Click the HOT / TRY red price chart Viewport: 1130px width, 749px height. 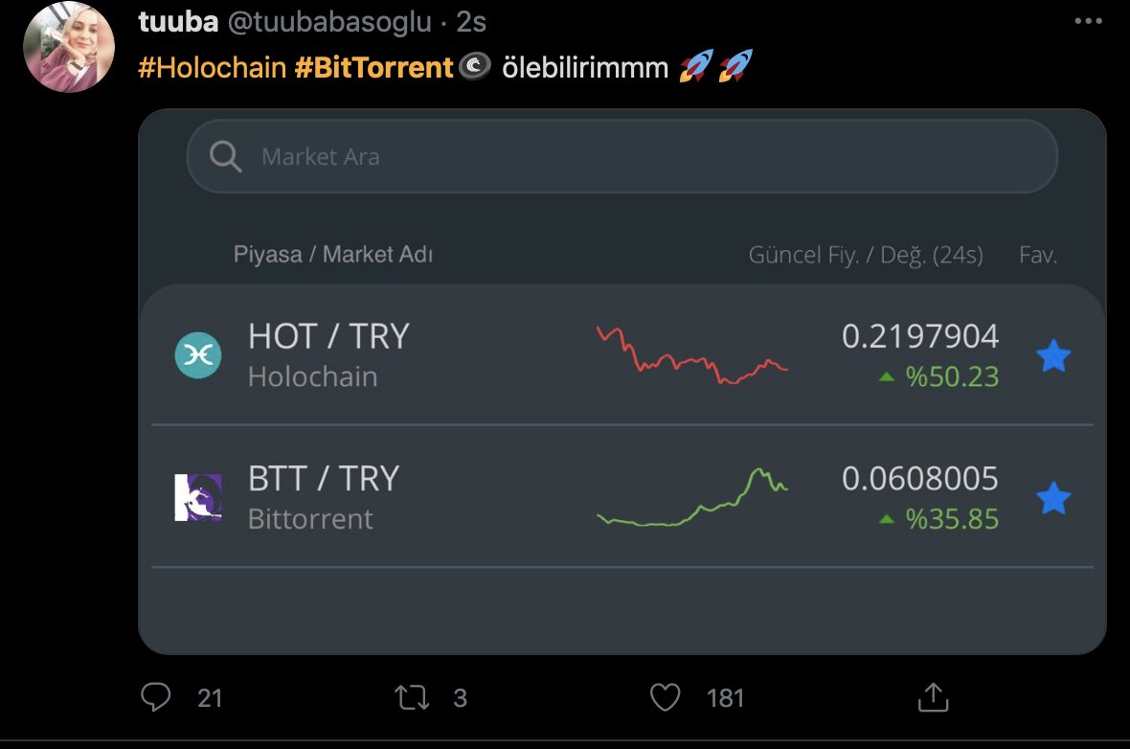pyautogui.click(x=691, y=355)
